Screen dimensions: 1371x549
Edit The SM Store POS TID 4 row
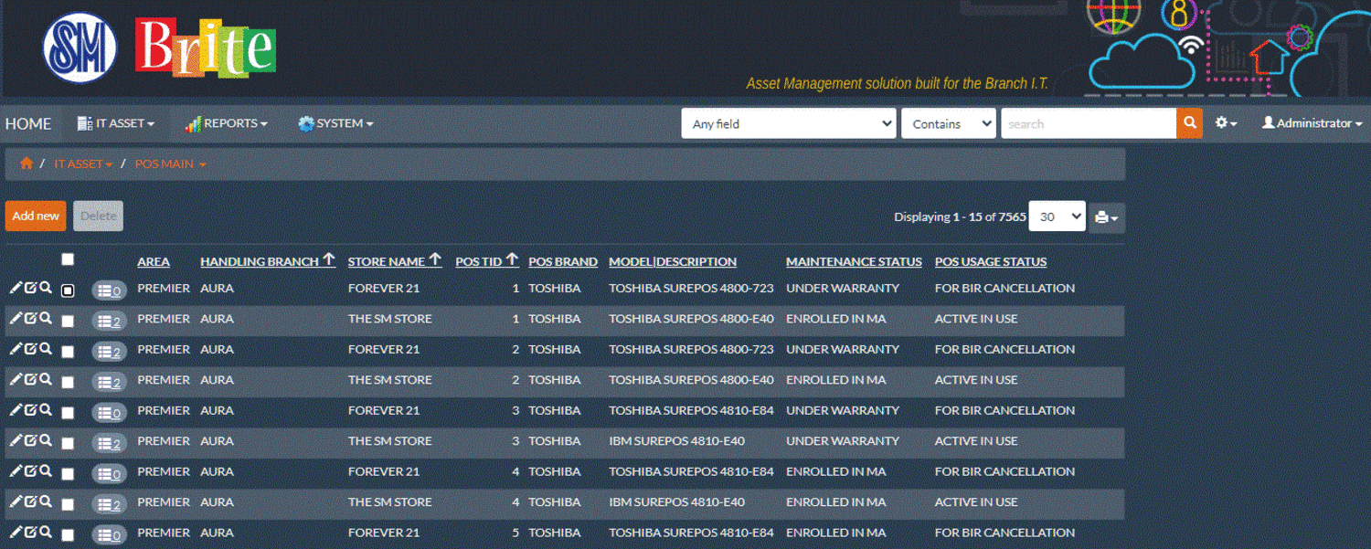click(x=16, y=501)
